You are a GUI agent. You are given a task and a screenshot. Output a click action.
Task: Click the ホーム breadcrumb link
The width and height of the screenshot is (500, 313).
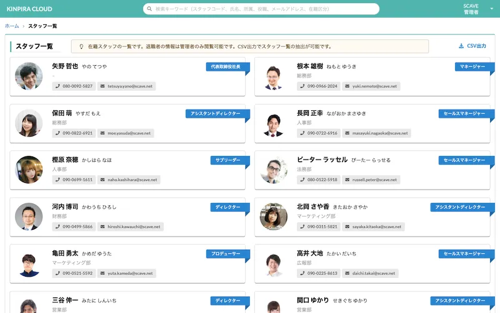pos(11,26)
